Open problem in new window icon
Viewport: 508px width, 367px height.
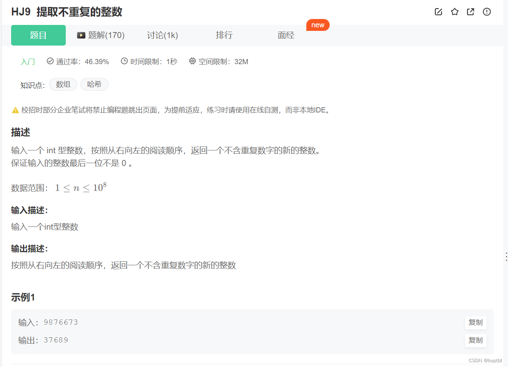pyautogui.click(x=470, y=12)
